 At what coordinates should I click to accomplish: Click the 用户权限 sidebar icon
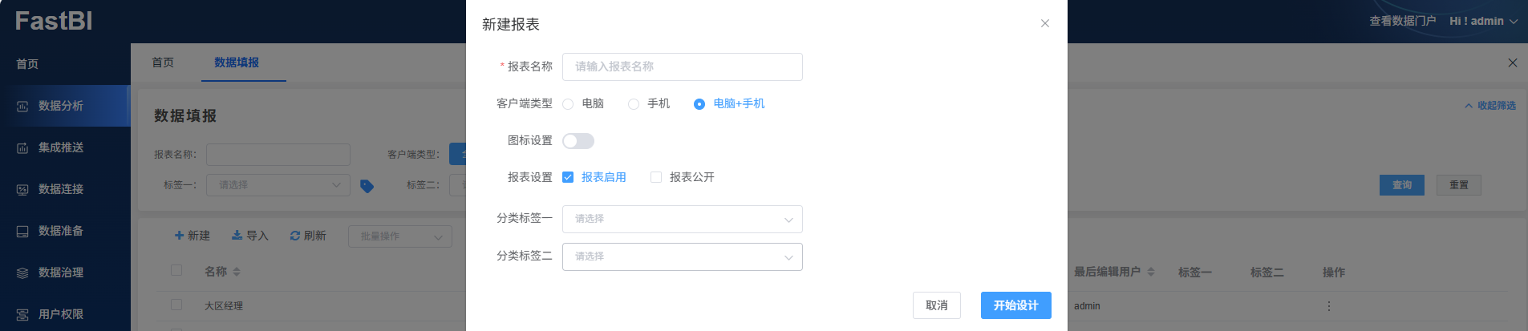point(22,315)
